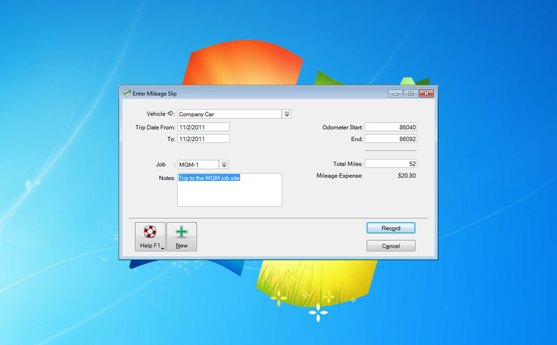Click the $20.80 mileage expense value
The width and height of the screenshot is (557, 345).
point(407,176)
